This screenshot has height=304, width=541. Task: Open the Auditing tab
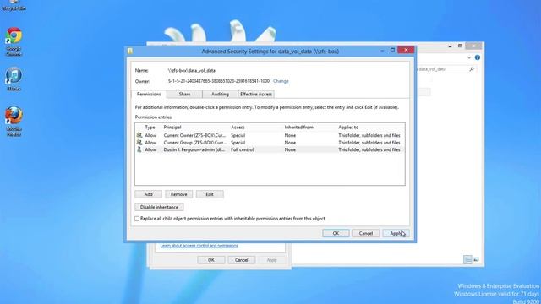click(x=220, y=94)
